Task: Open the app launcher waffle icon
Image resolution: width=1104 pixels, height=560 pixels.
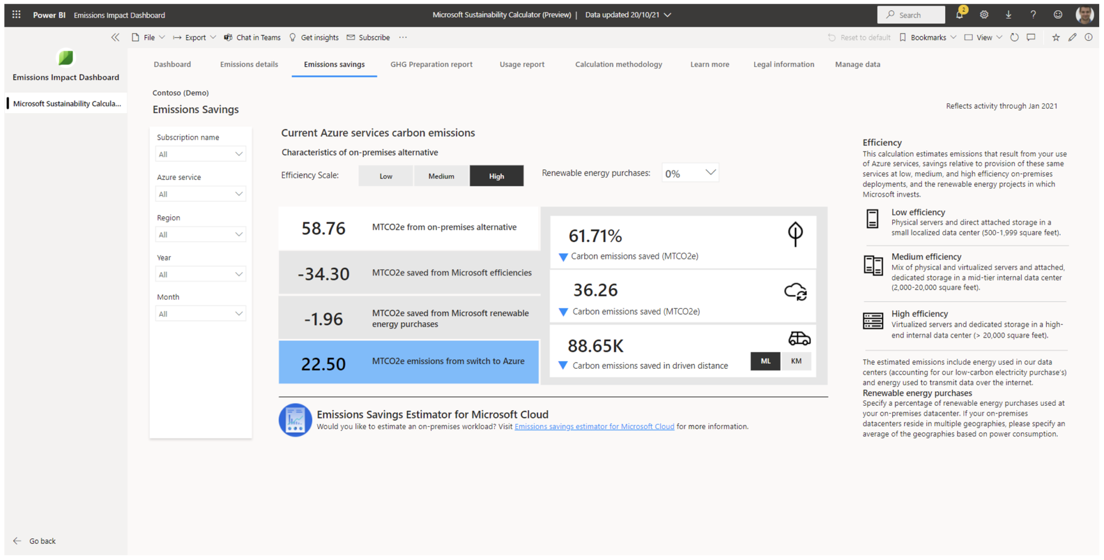Action: [x=17, y=15]
